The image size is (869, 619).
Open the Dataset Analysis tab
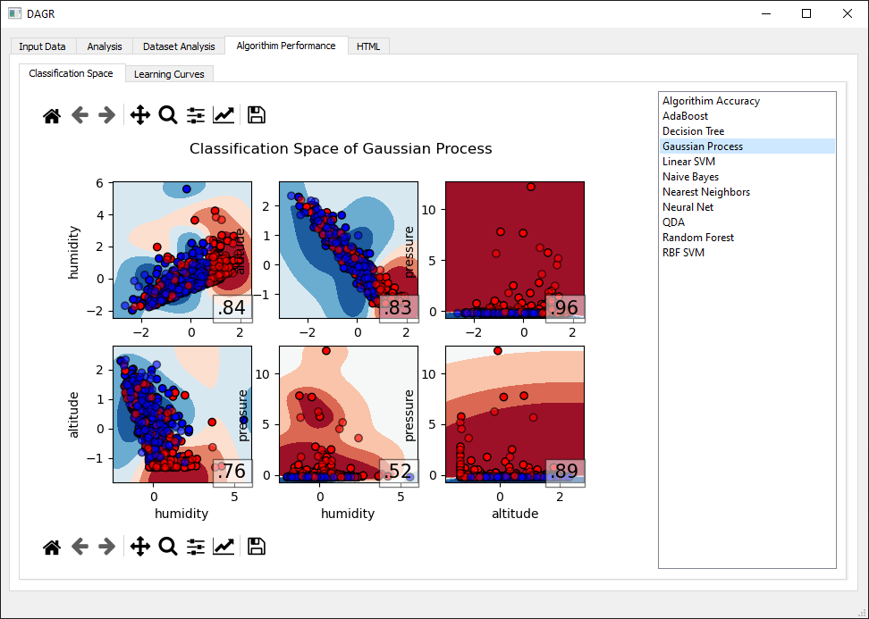[x=179, y=46]
